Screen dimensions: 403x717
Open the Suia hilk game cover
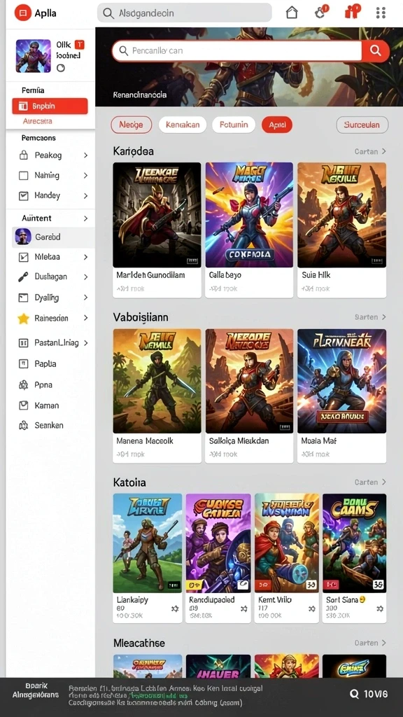tap(341, 215)
